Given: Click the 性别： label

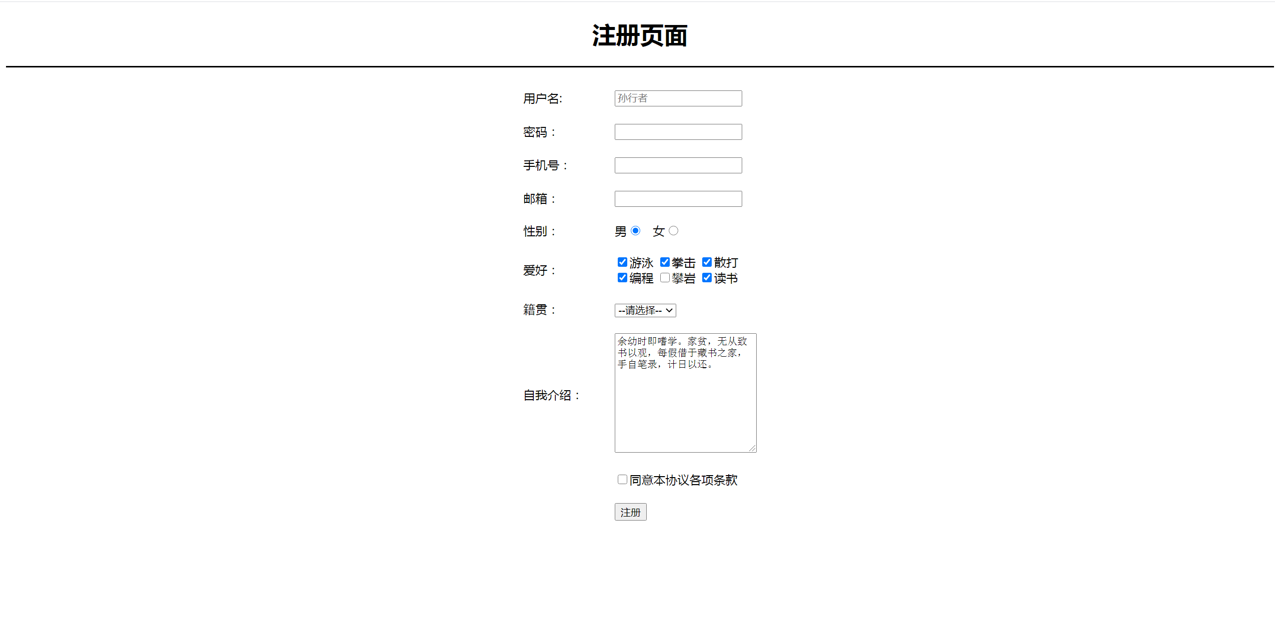Looking at the screenshot, I should point(539,232).
